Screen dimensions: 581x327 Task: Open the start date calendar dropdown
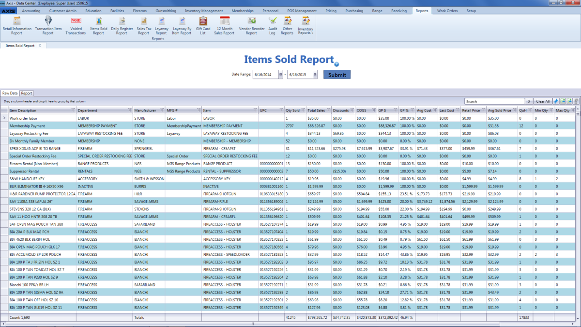coord(280,75)
